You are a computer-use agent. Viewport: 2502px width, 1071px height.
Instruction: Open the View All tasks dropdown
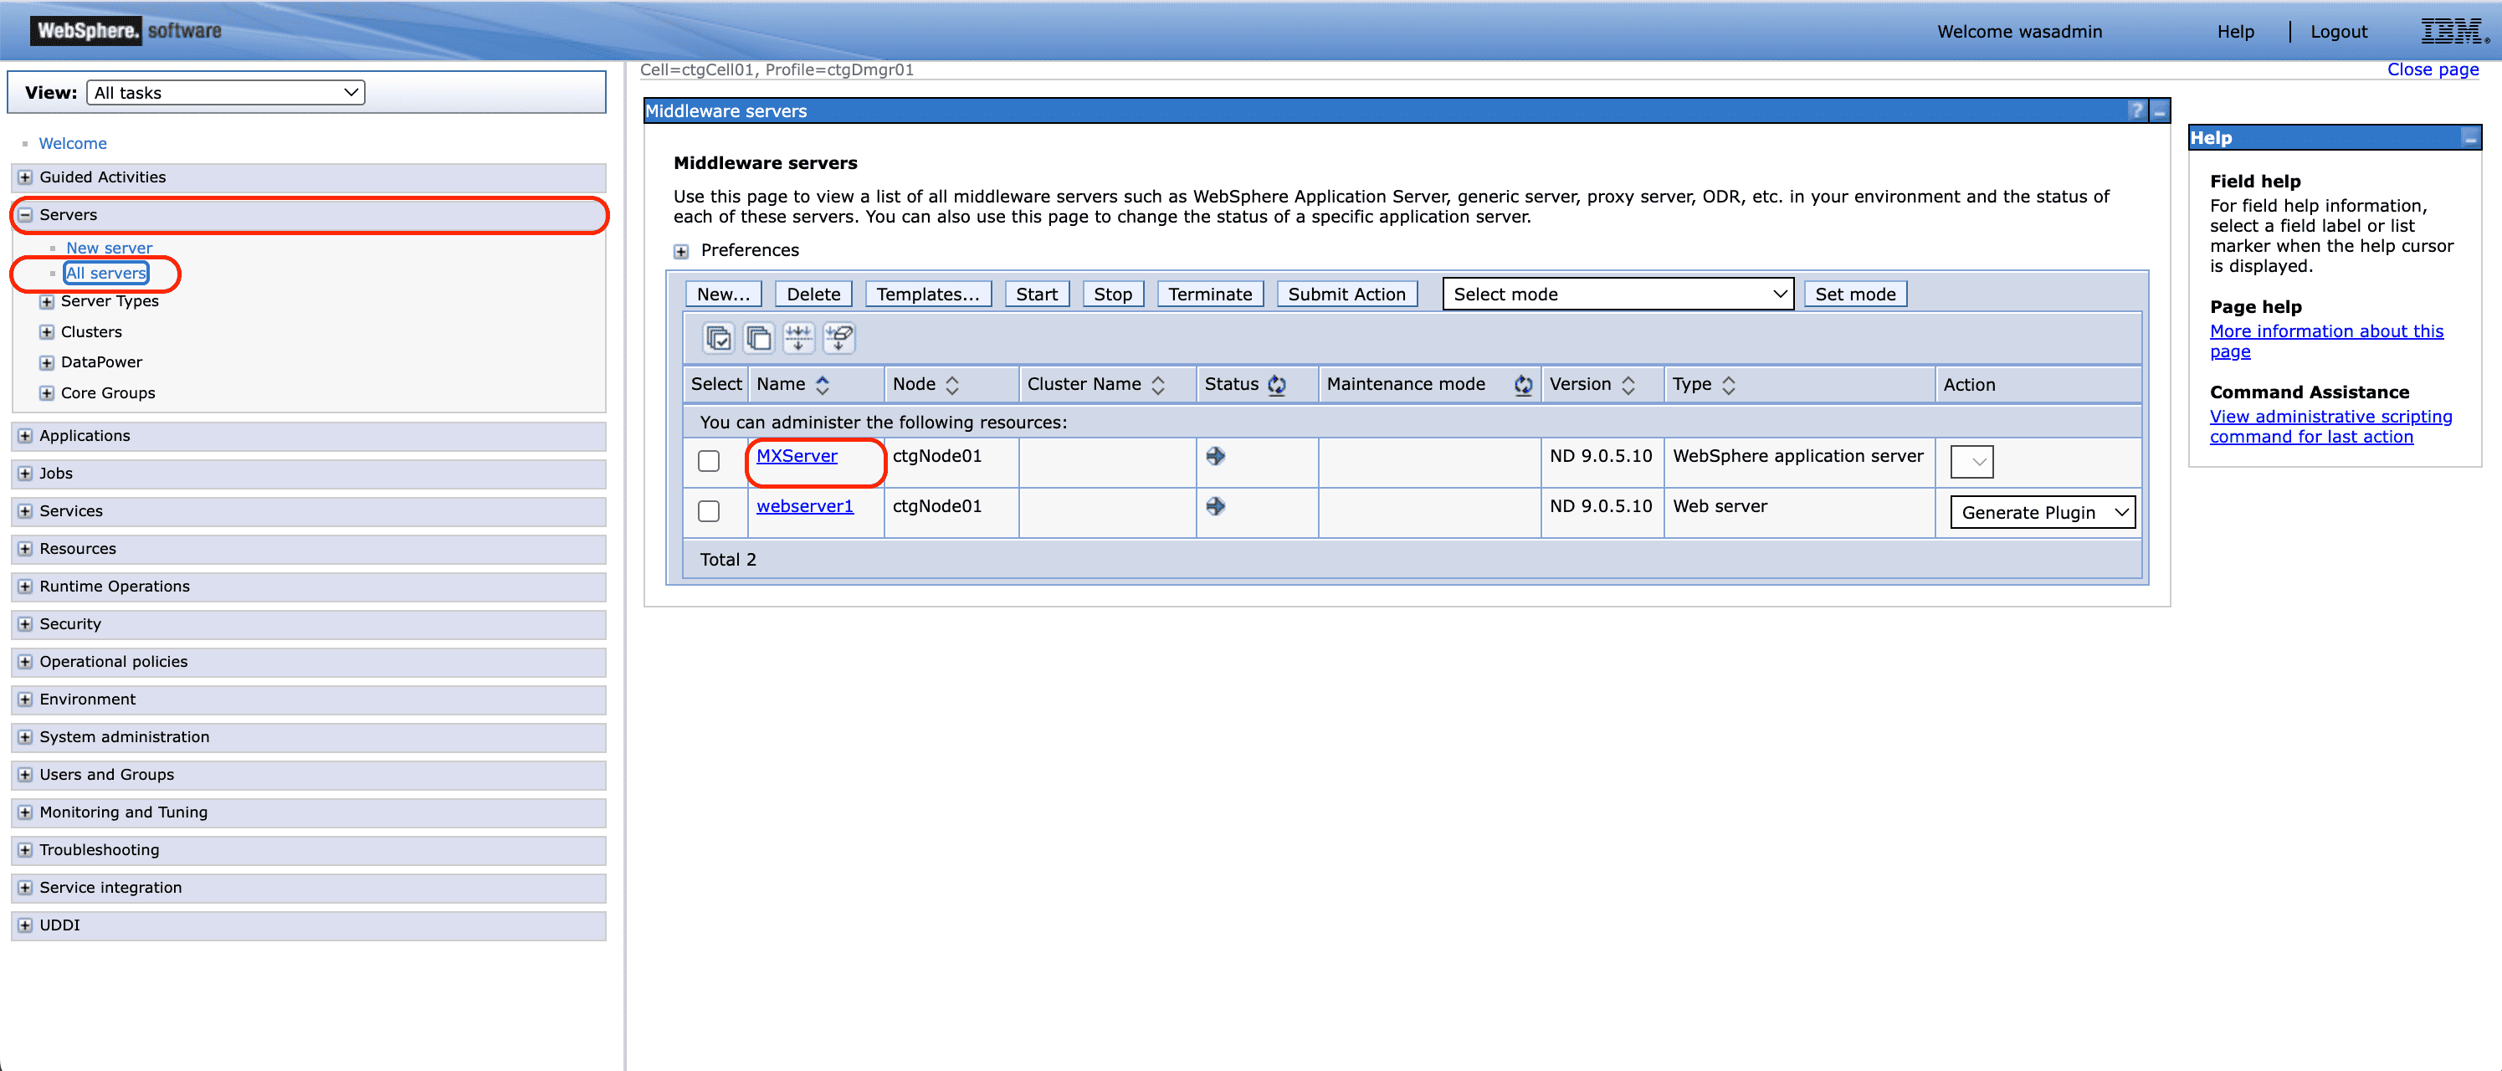coord(225,92)
